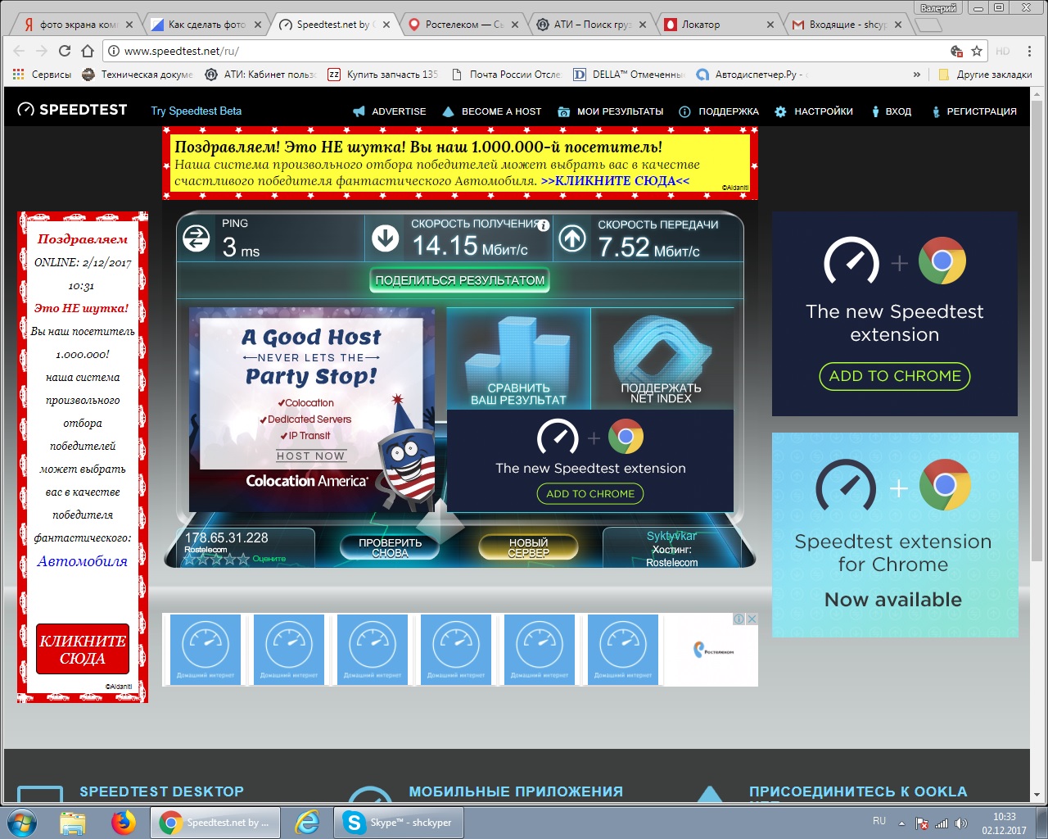Click ADD TO CHROME in right sidebar

coord(895,376)
